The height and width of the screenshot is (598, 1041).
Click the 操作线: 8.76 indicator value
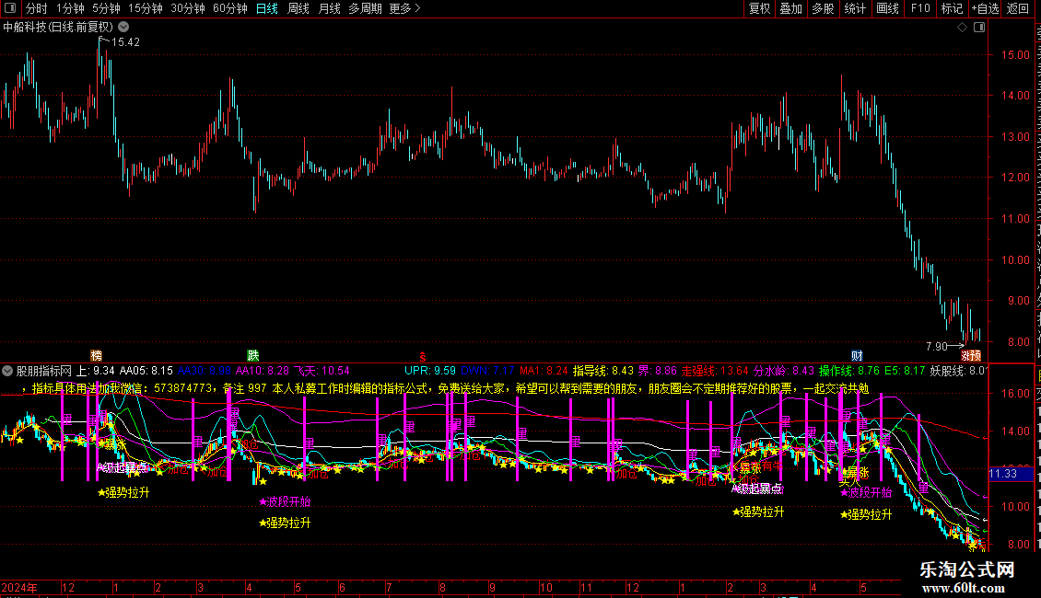coord(849,372)
